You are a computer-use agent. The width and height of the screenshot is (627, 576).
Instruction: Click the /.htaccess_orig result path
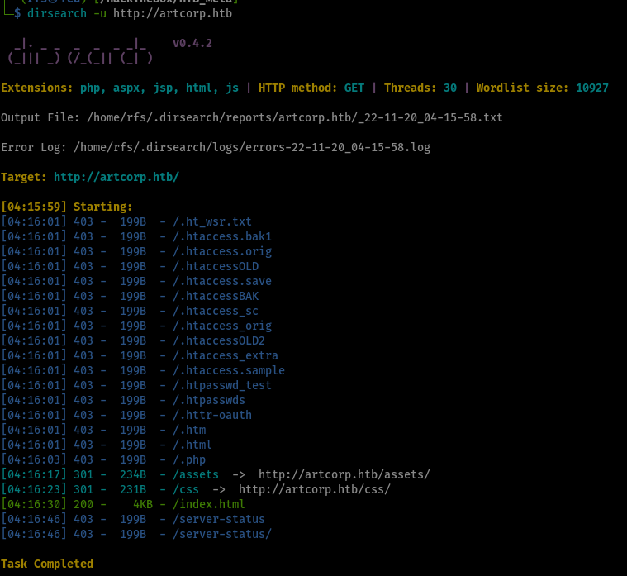point(222,326)
